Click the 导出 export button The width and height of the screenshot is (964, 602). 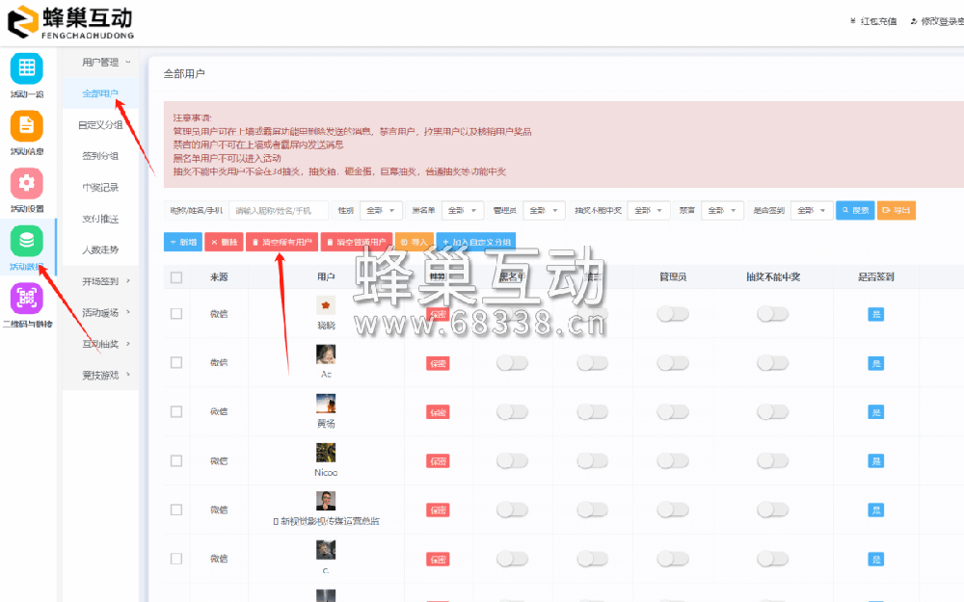point(897,210)
